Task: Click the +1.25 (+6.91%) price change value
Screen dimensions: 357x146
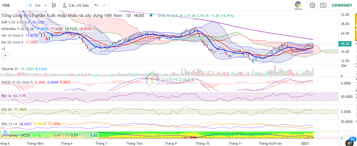Action: (222, 16)
